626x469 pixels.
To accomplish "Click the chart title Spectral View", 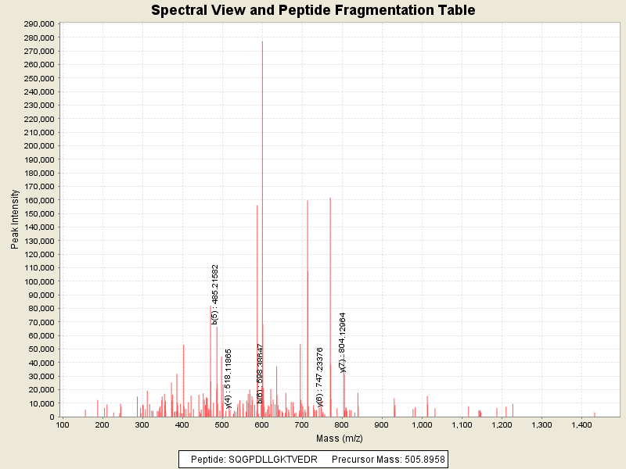I will pos(313,10).
